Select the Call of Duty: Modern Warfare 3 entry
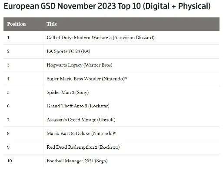 100,38
